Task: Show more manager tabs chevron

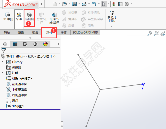Action: (x=58, y=44)
